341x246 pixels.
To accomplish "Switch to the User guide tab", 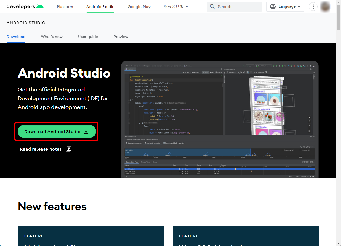I will tap(88, 37).
